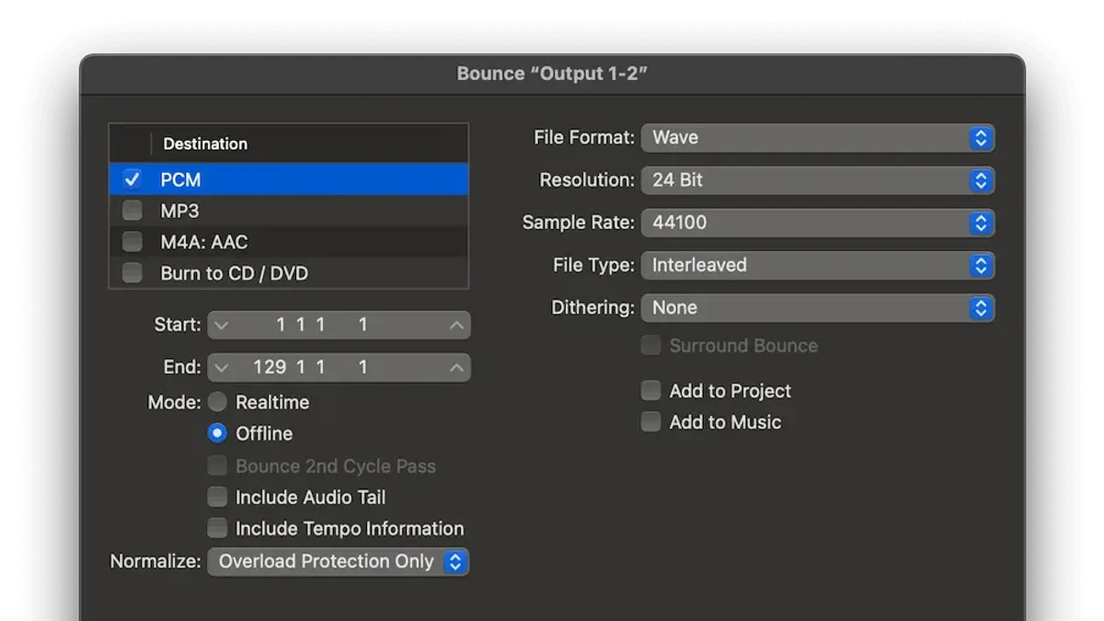1104x621 pixels.
Task: Click the End position value 129 1 1 1
Action: (x=310, y=367)
